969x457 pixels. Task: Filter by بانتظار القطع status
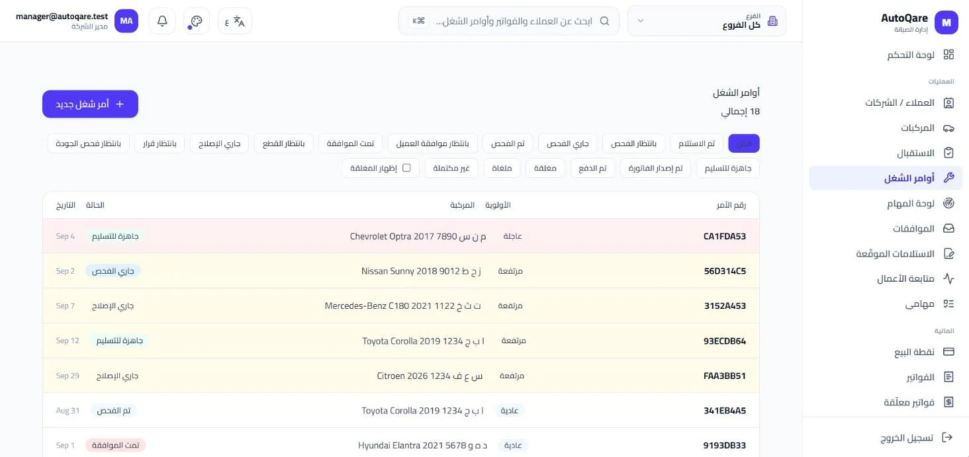click(x=284, y=144)
